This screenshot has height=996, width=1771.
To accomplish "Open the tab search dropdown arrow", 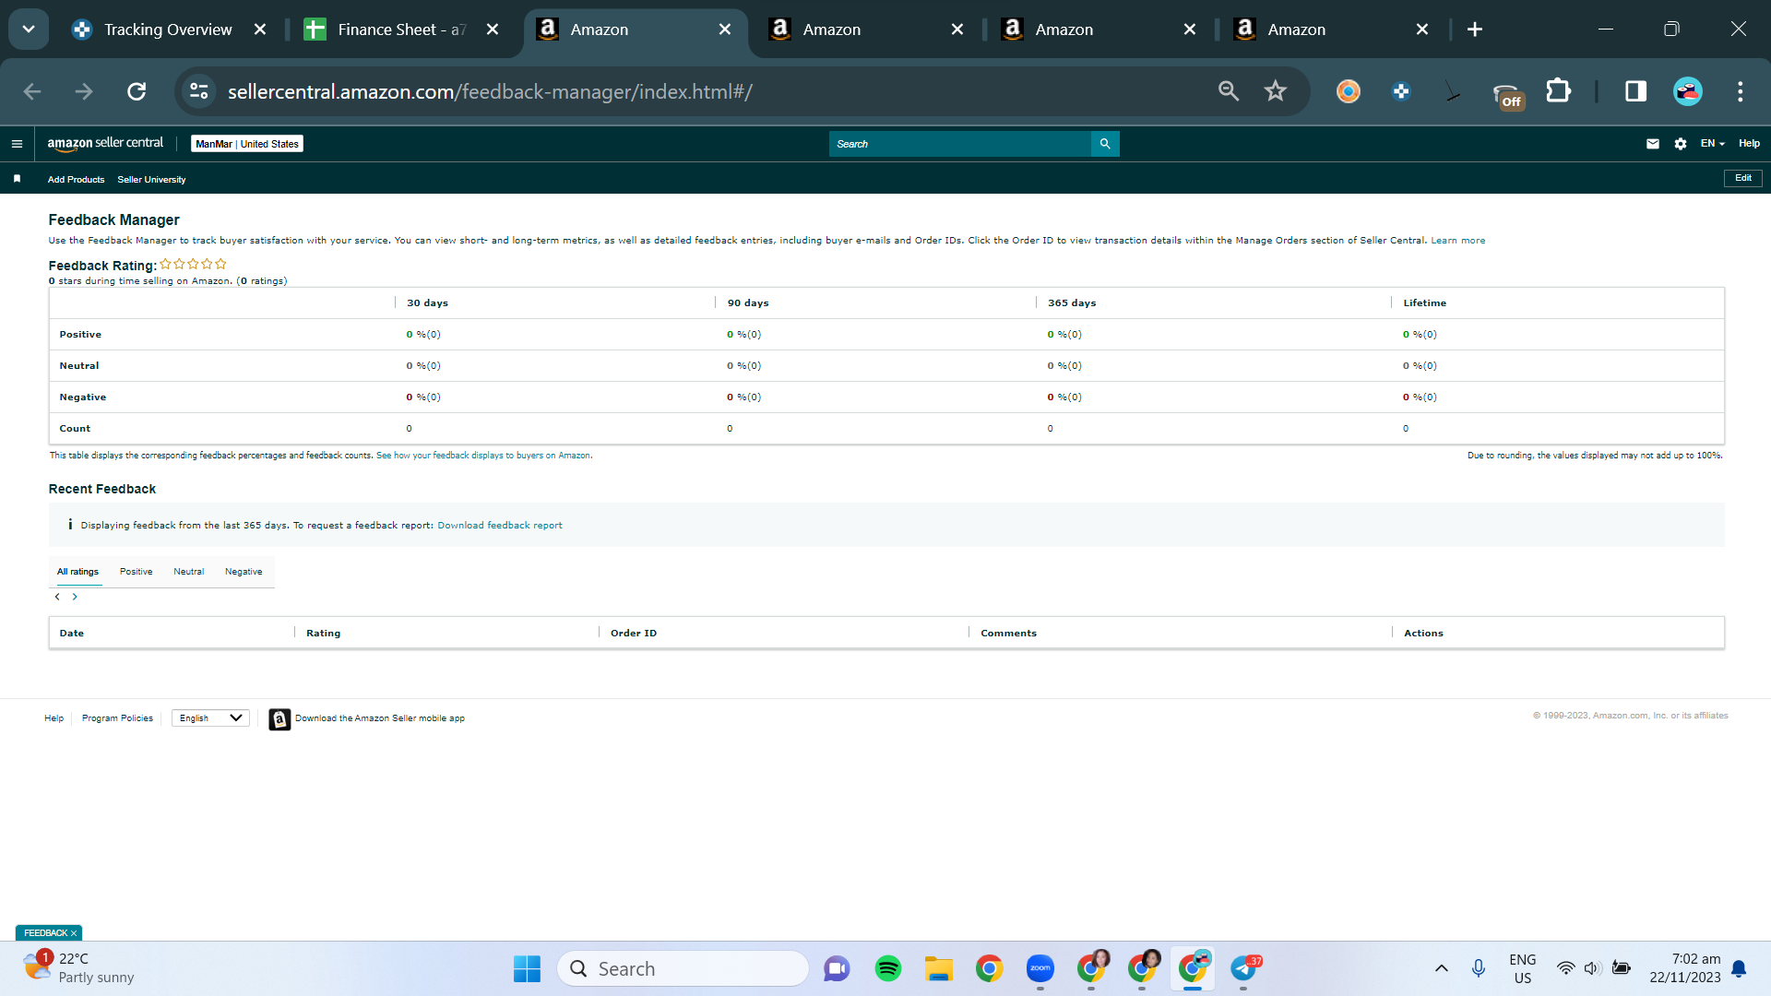I will coord(29,30).
